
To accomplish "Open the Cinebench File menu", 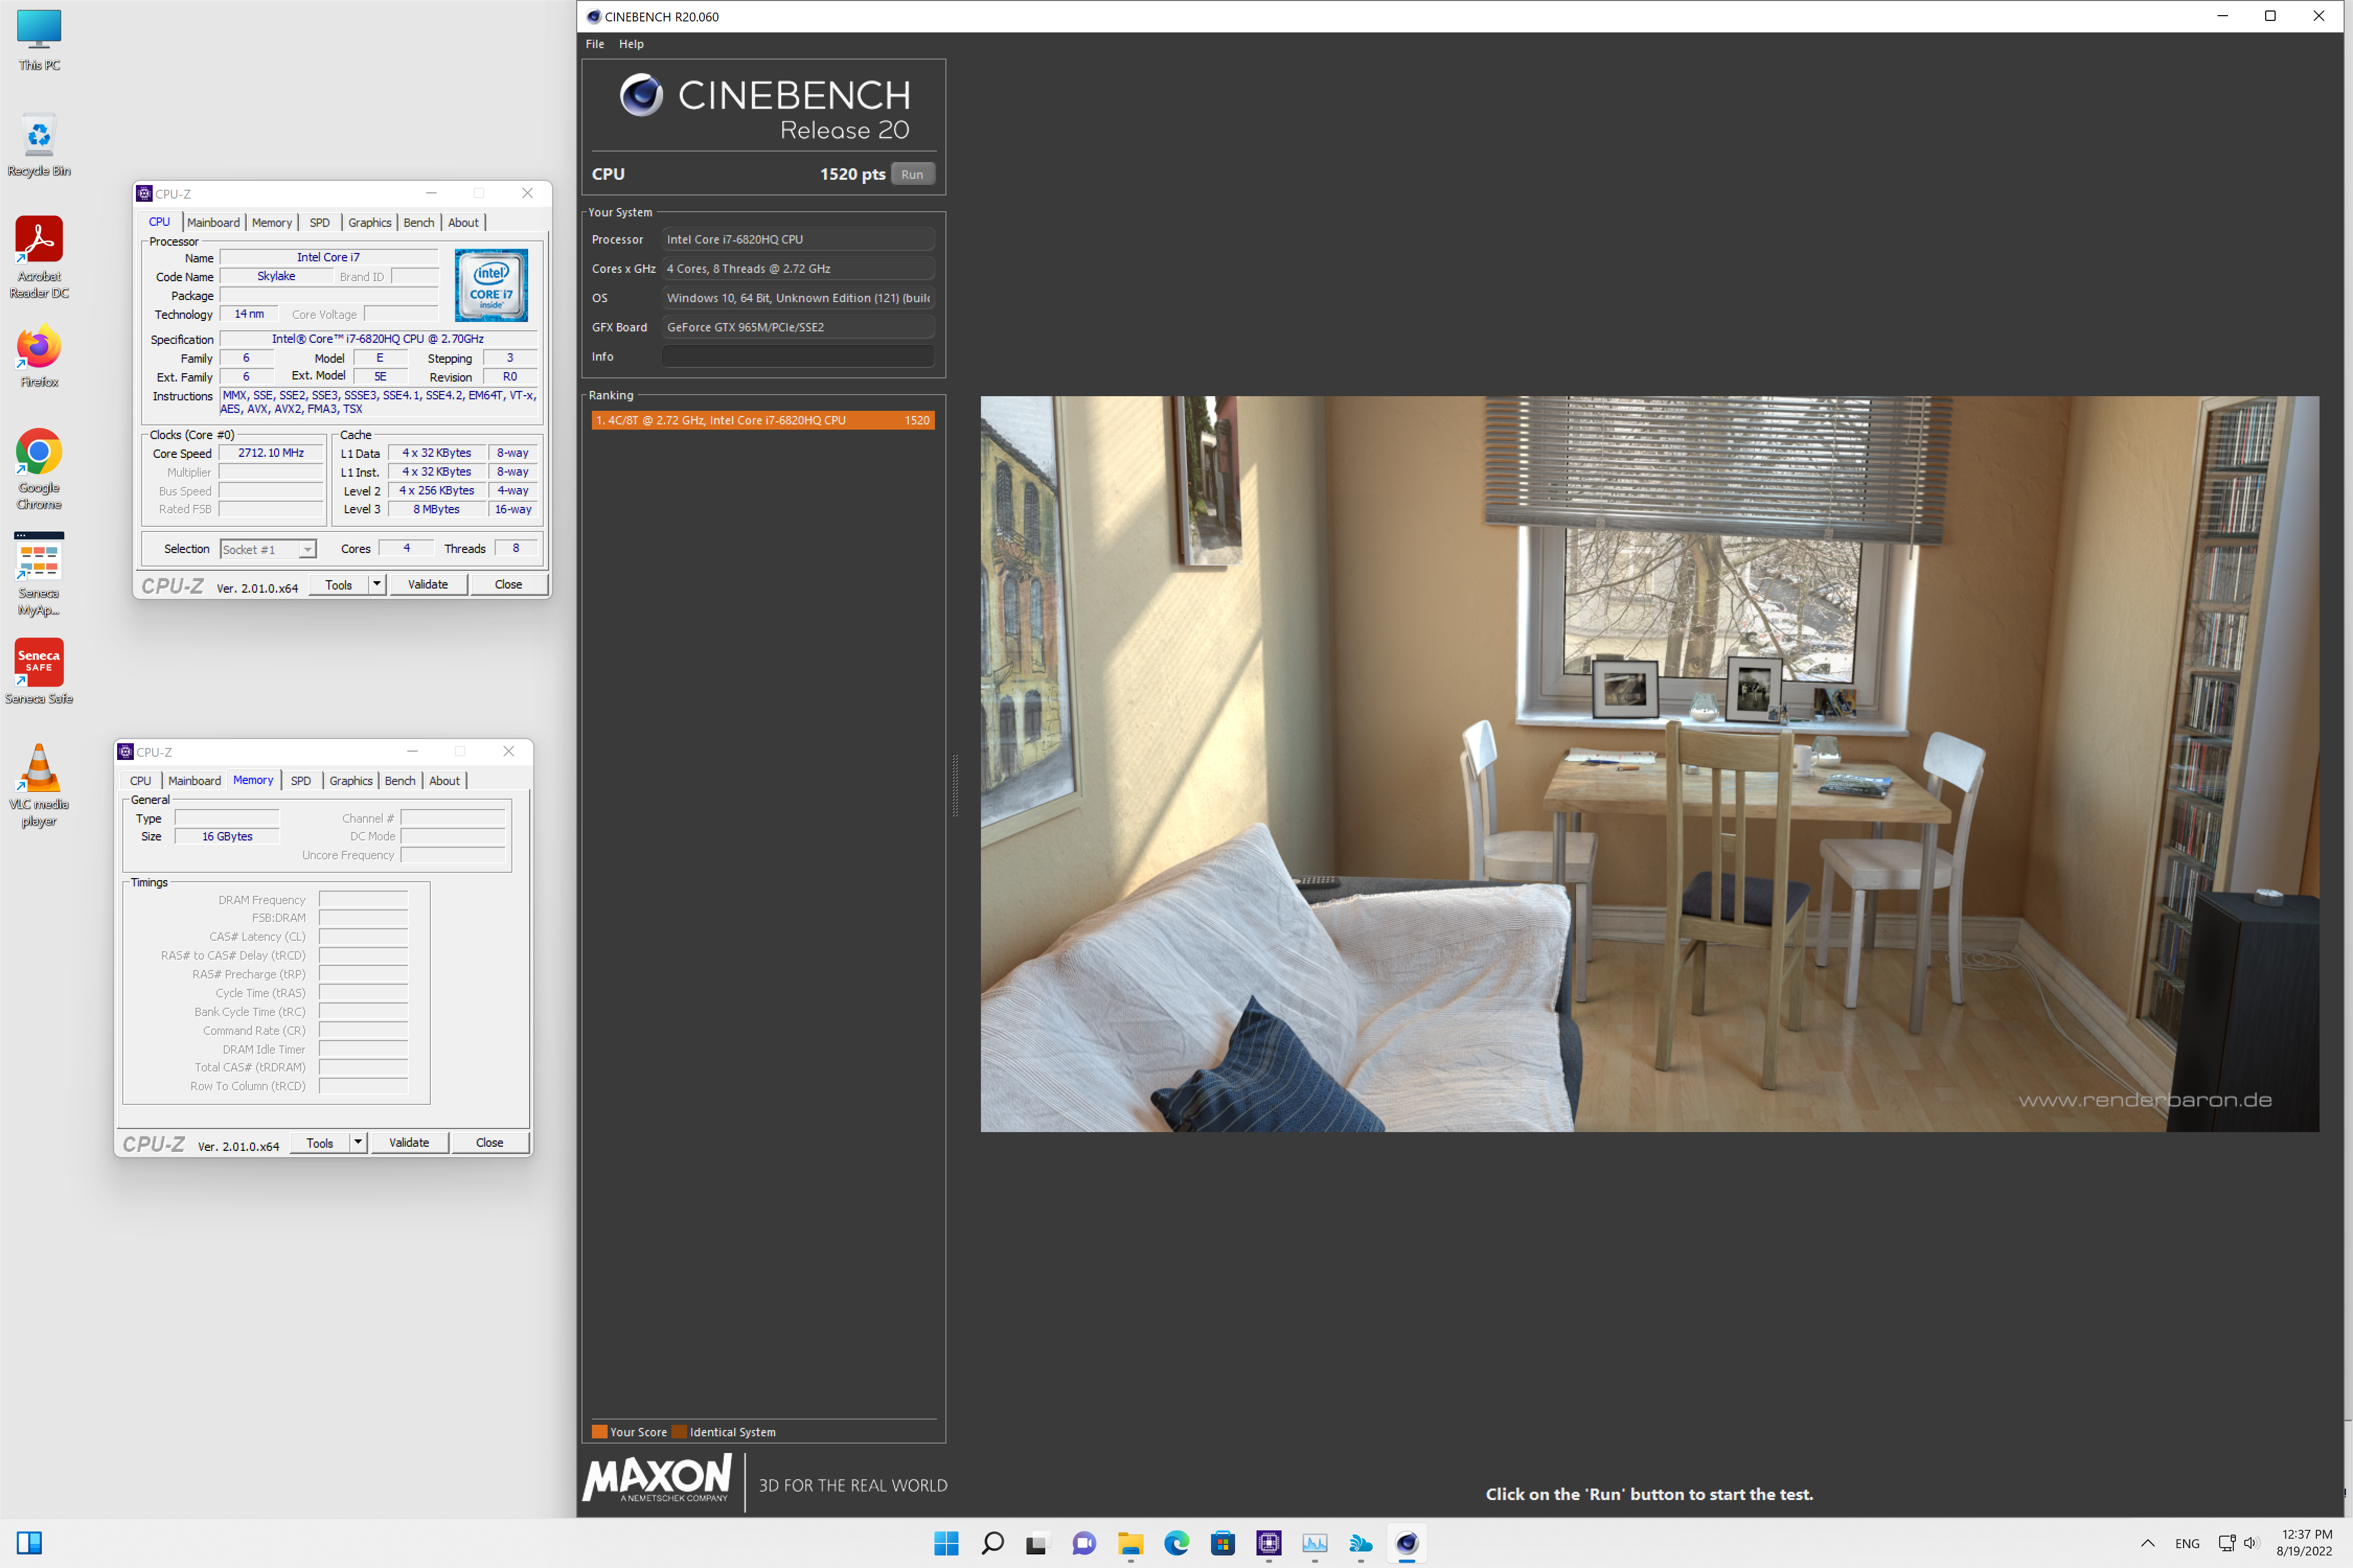I will [x=594, y=44].
